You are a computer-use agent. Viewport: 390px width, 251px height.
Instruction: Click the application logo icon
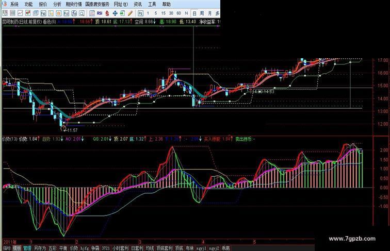coord(4,4)
